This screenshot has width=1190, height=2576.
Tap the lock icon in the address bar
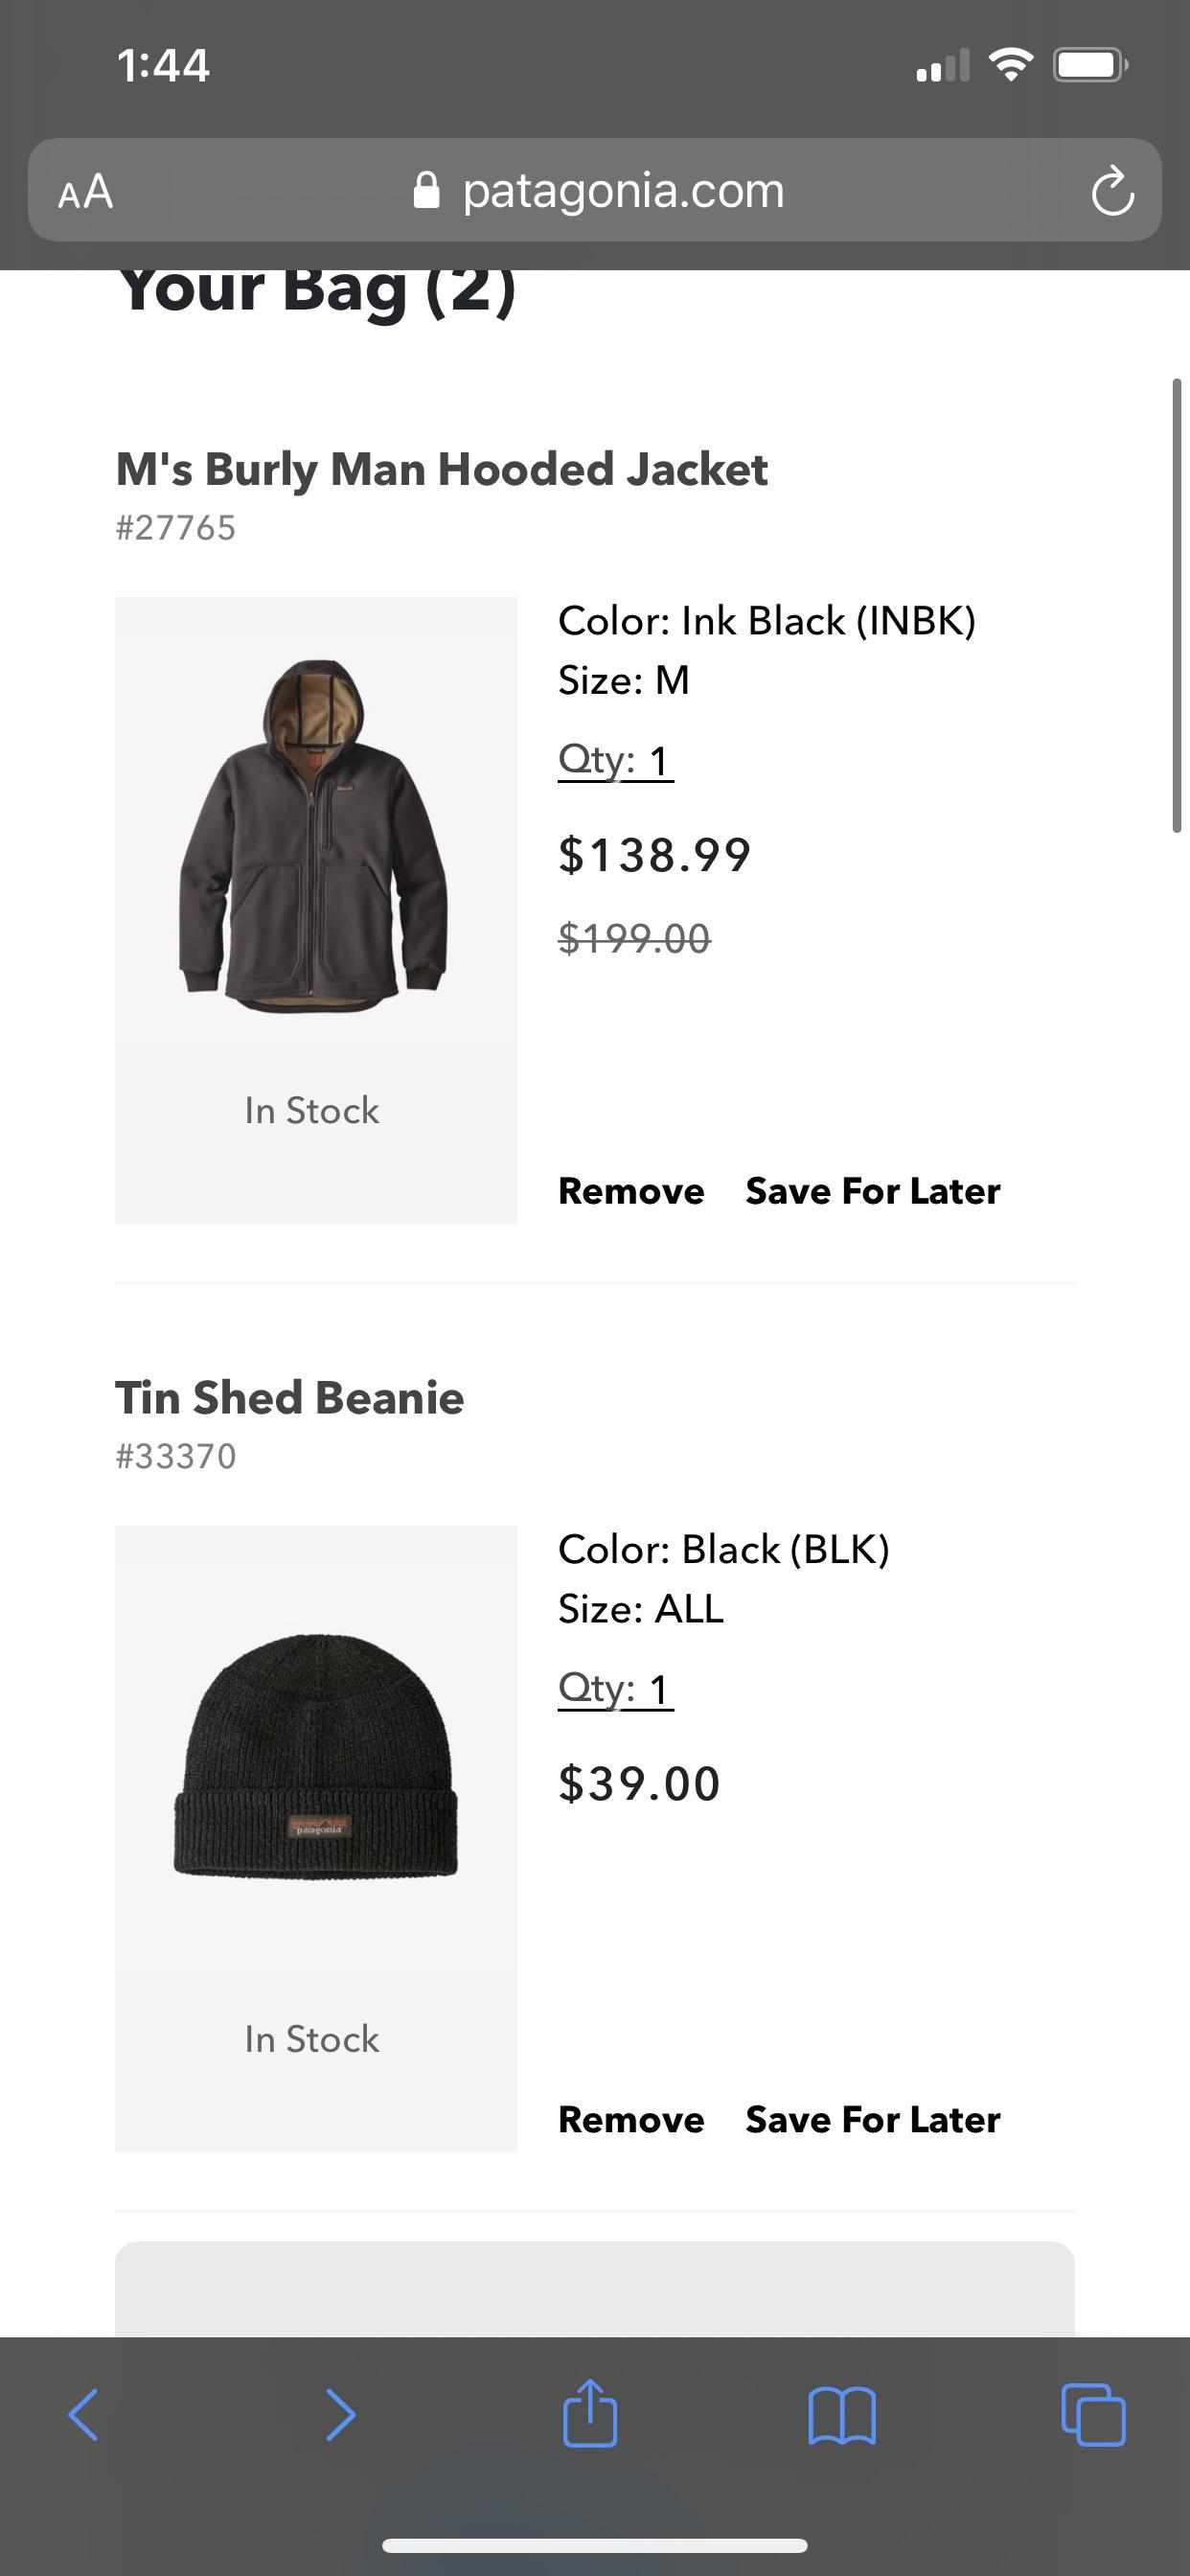(x=428, y=190)
